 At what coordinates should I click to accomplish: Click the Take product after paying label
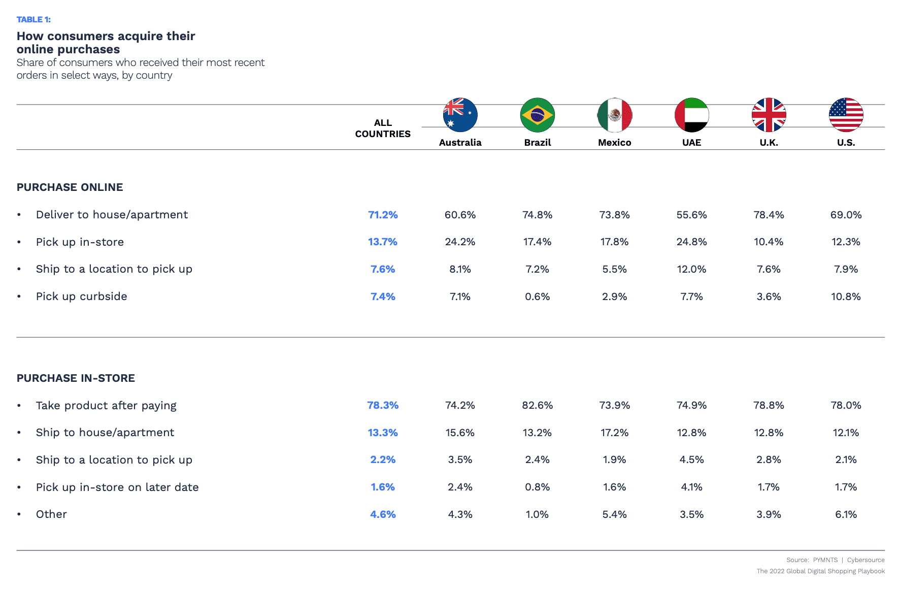pyautogui.click(x=106, y=406)
